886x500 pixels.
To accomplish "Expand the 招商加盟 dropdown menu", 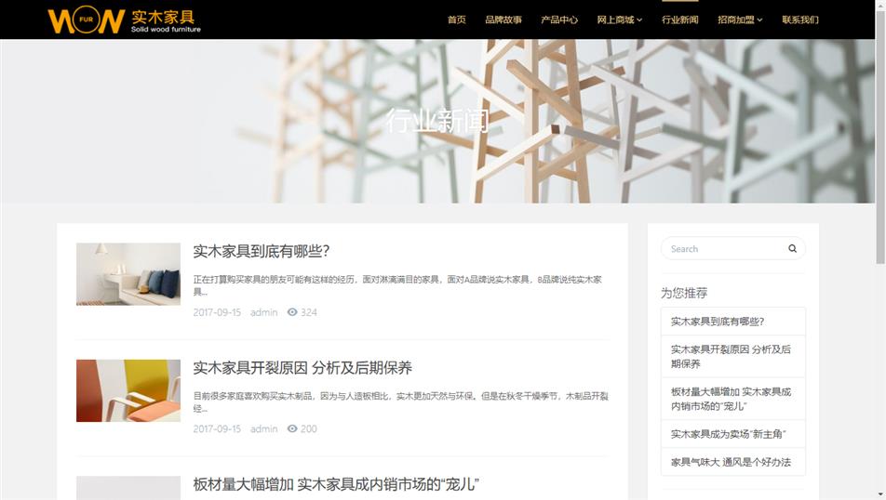I will (x=740, y=20).
